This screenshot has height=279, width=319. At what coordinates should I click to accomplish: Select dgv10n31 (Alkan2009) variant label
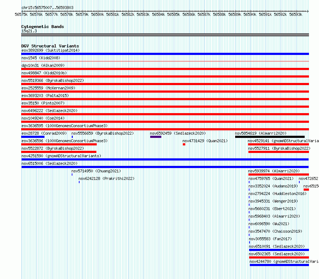click(43, 65)
